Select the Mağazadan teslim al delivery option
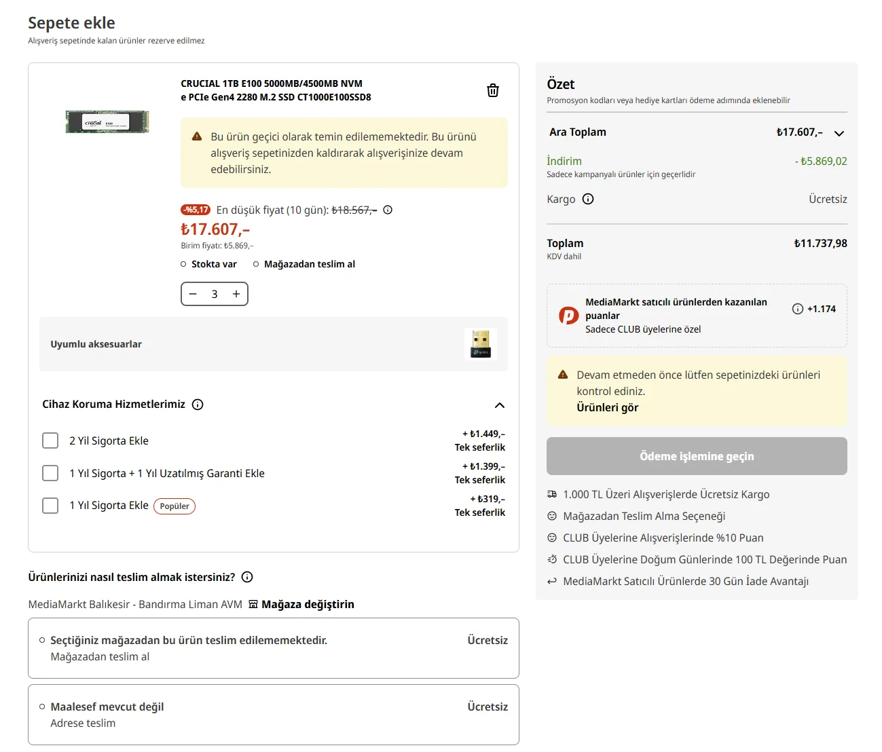882x752 pixels. [274, 648]
